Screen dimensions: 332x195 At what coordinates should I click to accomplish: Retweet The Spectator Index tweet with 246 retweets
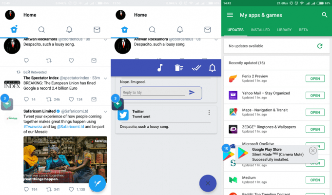coord(49,99)
